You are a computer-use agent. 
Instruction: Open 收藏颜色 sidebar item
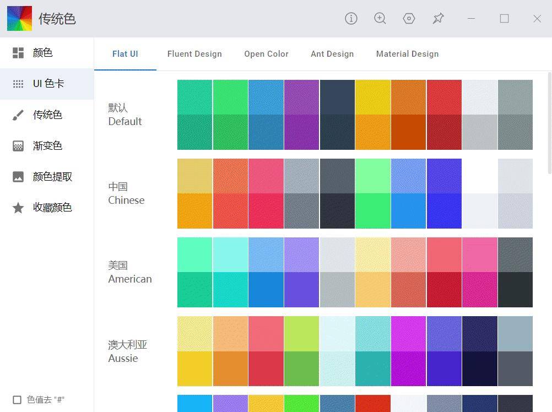point(47,208)
